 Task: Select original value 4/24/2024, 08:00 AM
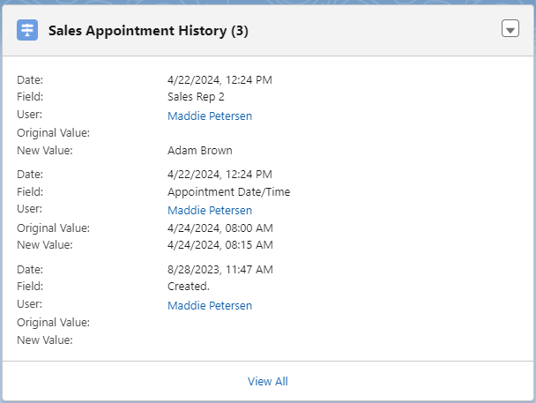pos(220,228)
